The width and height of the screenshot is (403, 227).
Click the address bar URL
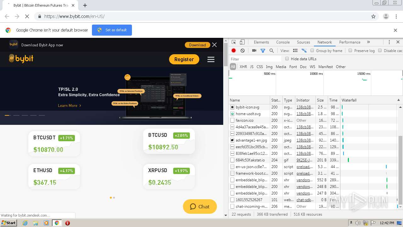coord(74,16)
